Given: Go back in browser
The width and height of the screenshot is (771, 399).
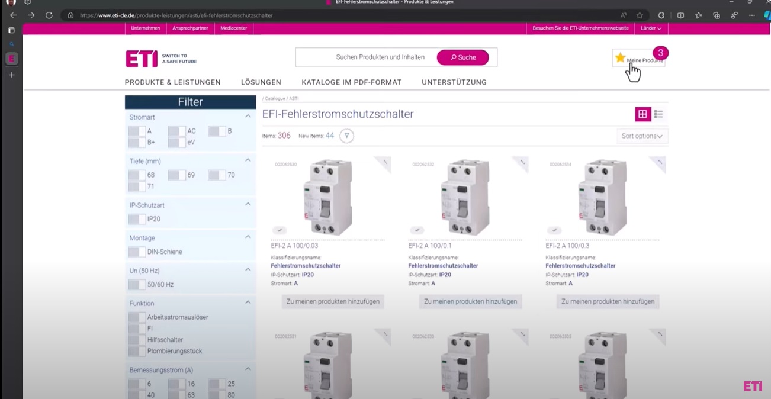Looking at the screenshot, I should click(14, 15).
